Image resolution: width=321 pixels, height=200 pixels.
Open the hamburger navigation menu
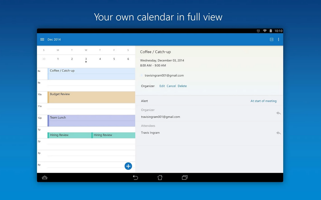[x=42, y=39]
